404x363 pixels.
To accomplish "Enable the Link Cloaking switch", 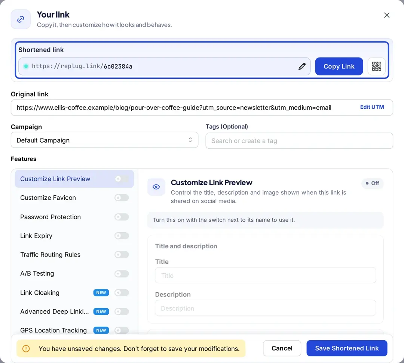I will pyautogui.click(x=122, y=292).
